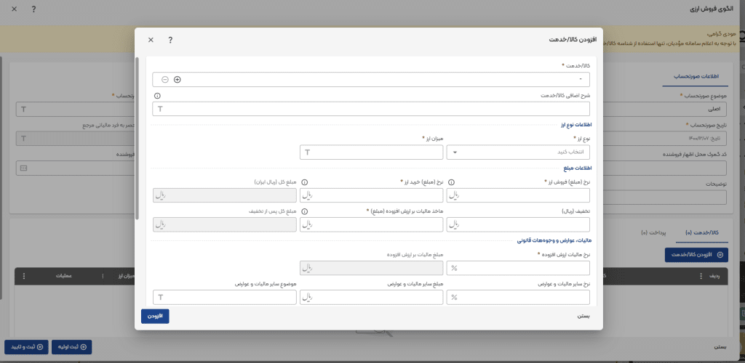Click the ثبت اولیه button
745x363 pixels.
coord(72,346)
